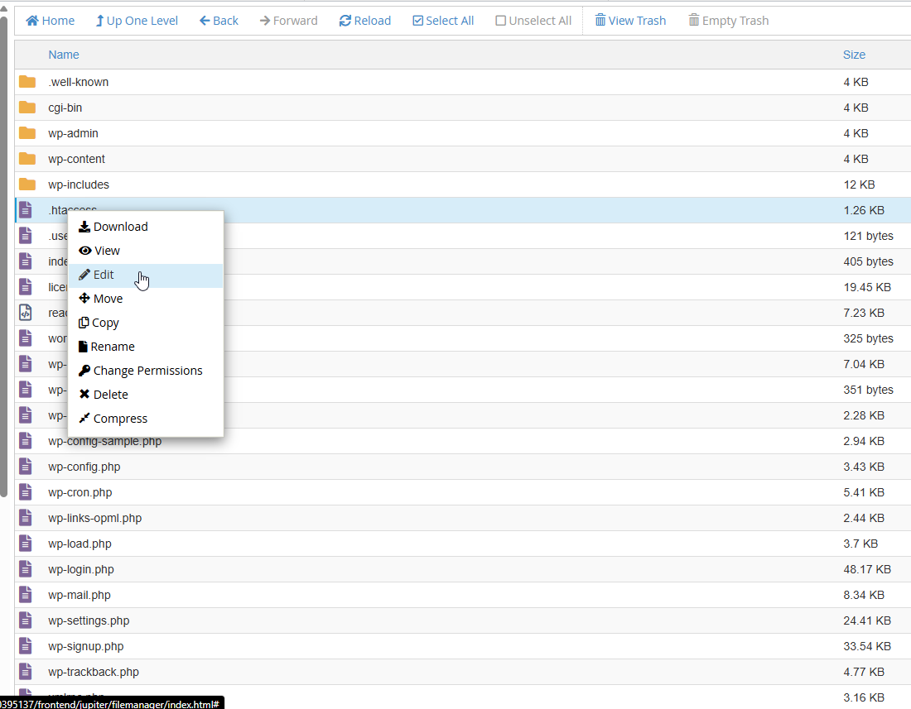Sort by Size column header
Viewport: 911px width, 709px height.
coord(854,55)
